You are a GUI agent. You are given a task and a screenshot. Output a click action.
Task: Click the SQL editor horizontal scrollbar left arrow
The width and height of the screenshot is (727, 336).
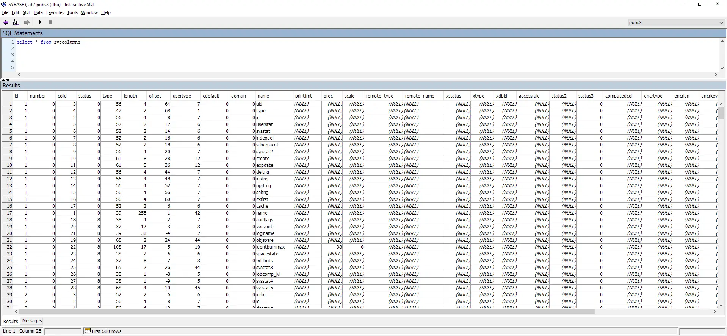[19, 75]
